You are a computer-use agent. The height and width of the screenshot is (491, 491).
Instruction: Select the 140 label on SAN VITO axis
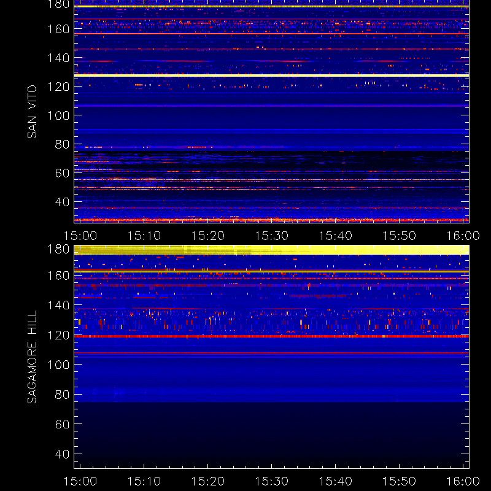click(58, 58)
